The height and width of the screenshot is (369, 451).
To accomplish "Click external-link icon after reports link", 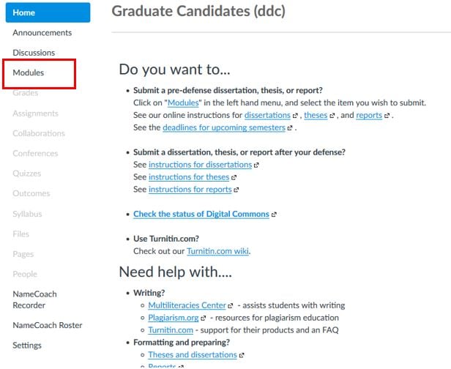I will (x=387, y=116).
